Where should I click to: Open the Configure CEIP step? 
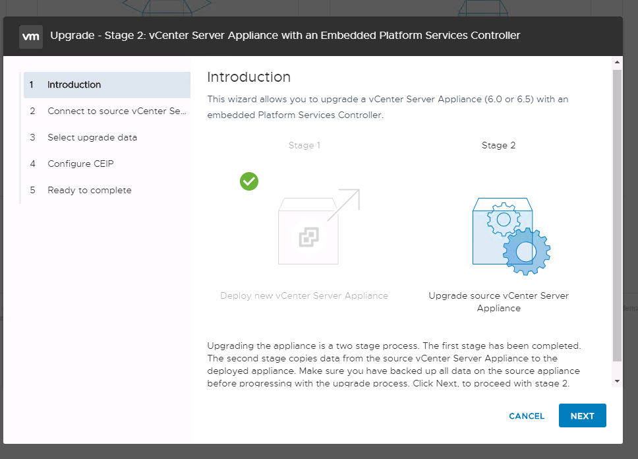(107, 164)
